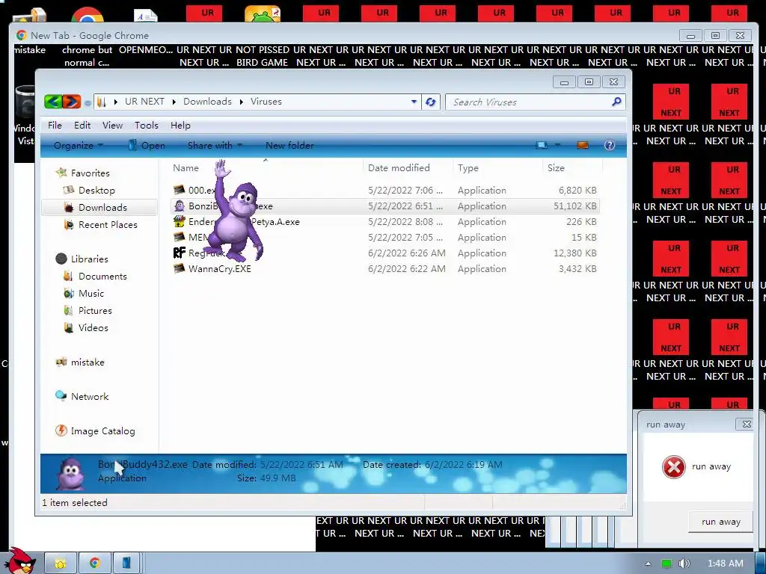Click the orange Forward arrow in Explorer

click(x=71, y=102)
